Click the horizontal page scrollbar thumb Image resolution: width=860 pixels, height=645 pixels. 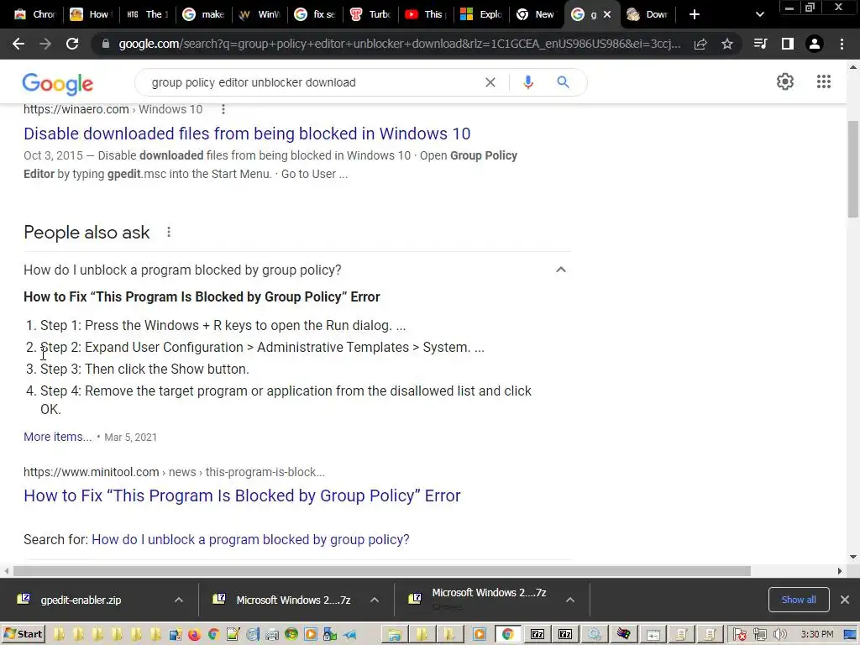click(x=382, y=571)
